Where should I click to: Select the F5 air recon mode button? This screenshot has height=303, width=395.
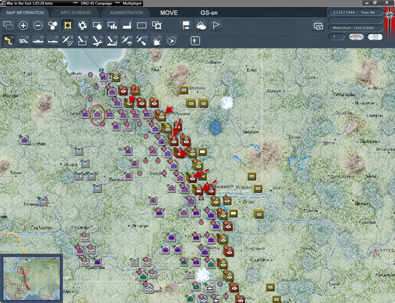68,41
